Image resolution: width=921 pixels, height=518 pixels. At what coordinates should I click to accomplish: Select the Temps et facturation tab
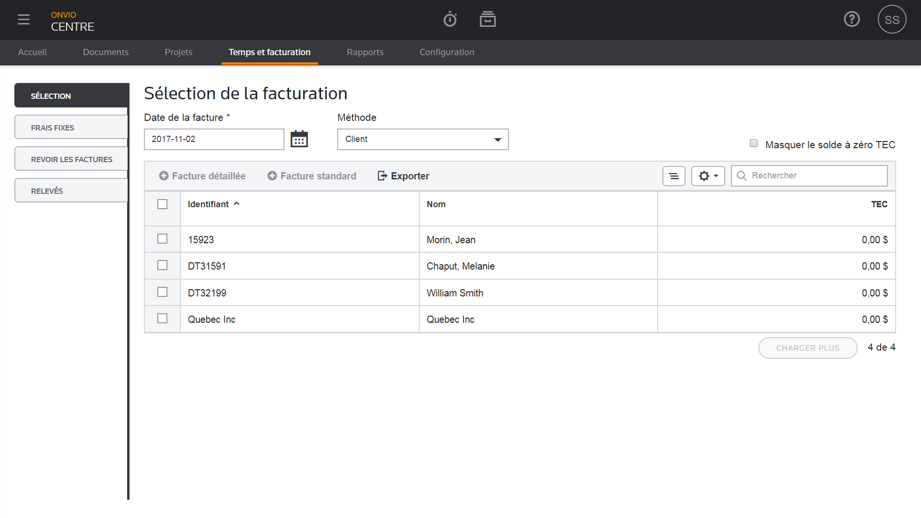click(270, 52)
